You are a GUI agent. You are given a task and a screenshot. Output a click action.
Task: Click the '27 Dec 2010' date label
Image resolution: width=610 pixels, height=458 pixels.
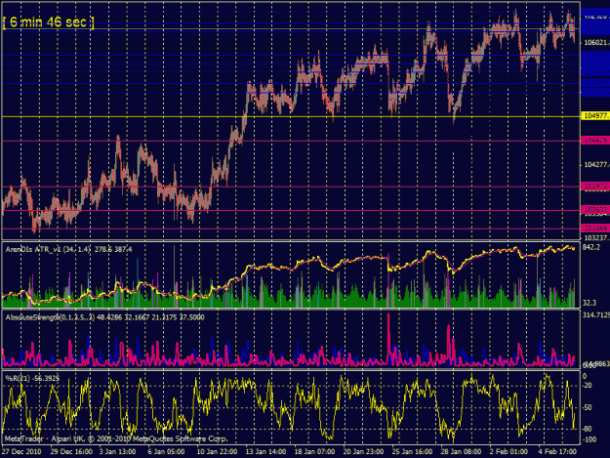tap(21, 451)
